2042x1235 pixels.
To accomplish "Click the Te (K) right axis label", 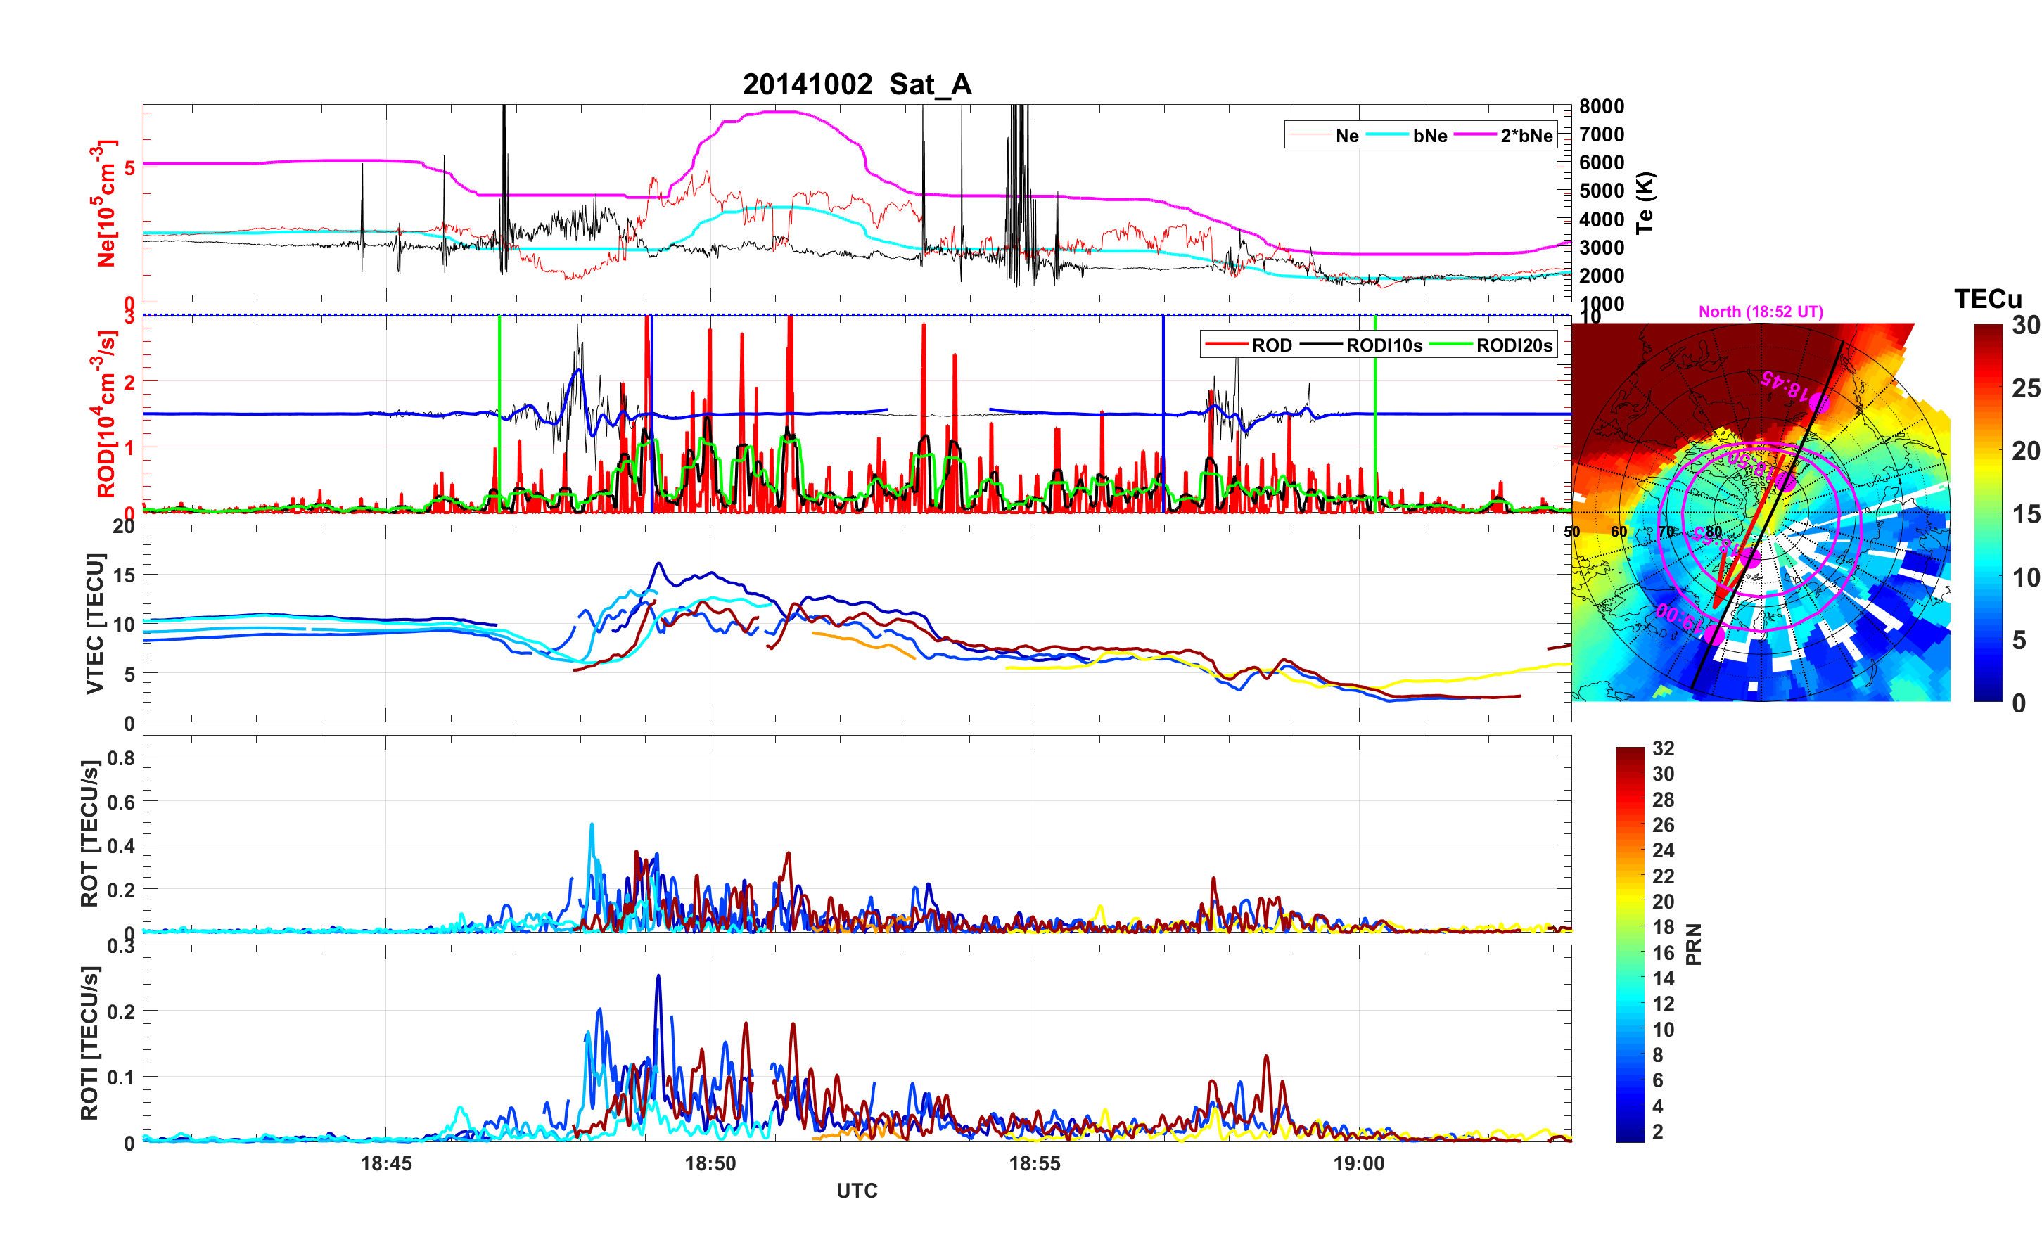I will 1645,203.
